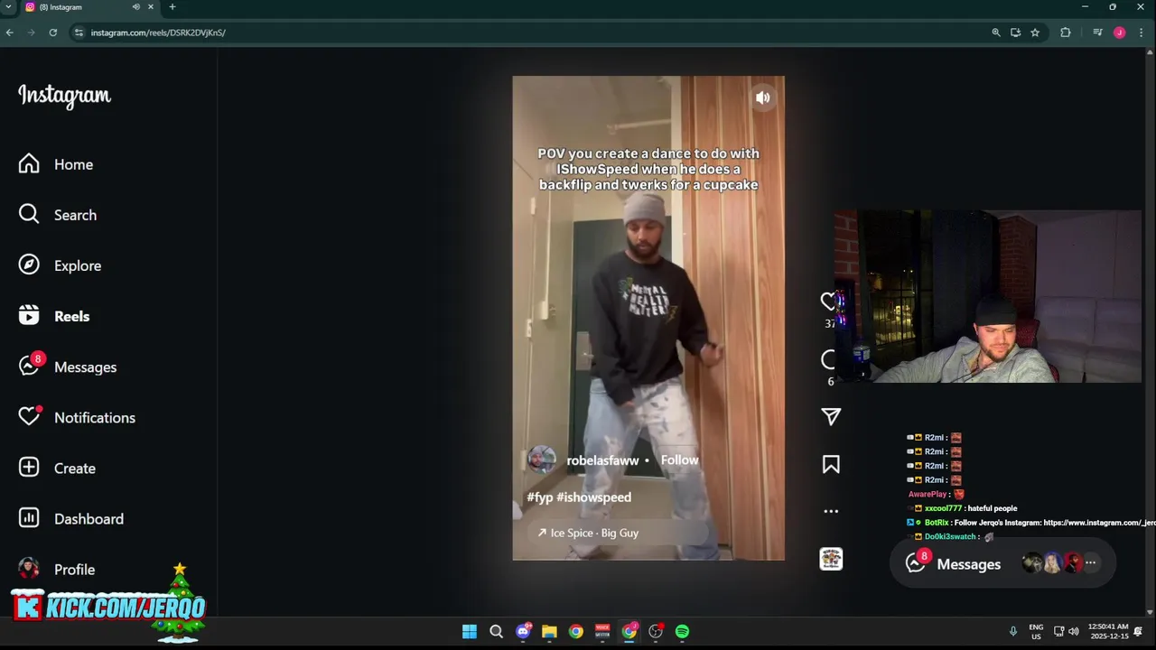This screenshot has height=650, width=1156.
Task: Click the browser Back arrow
Action: (x=10, y=32)
